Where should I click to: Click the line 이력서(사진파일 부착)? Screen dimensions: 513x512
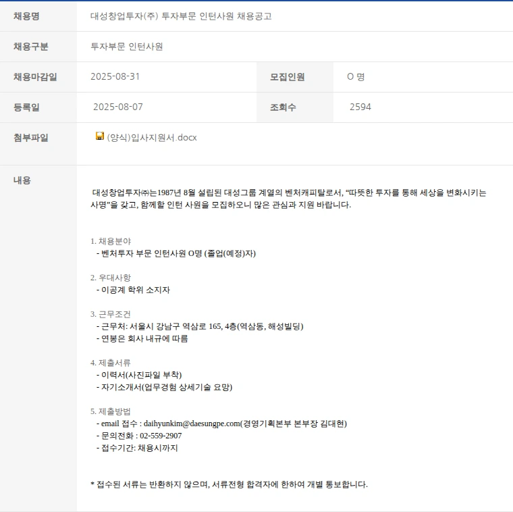(x=139, y=375)
